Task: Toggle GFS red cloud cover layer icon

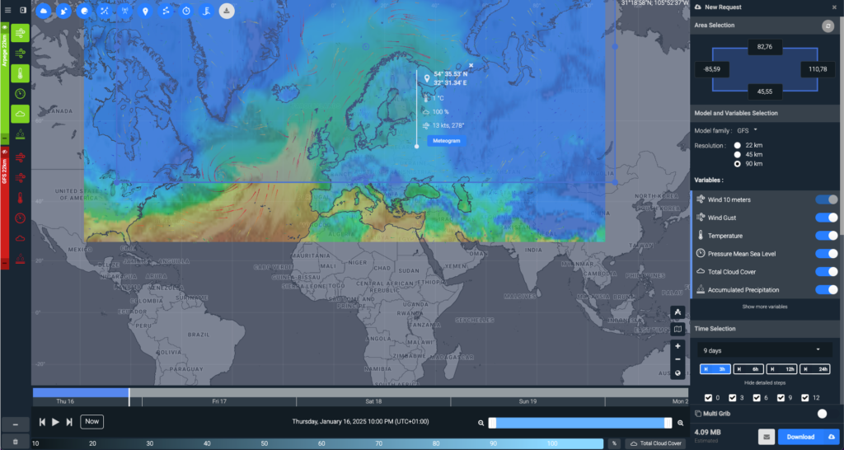Action: 20,238
